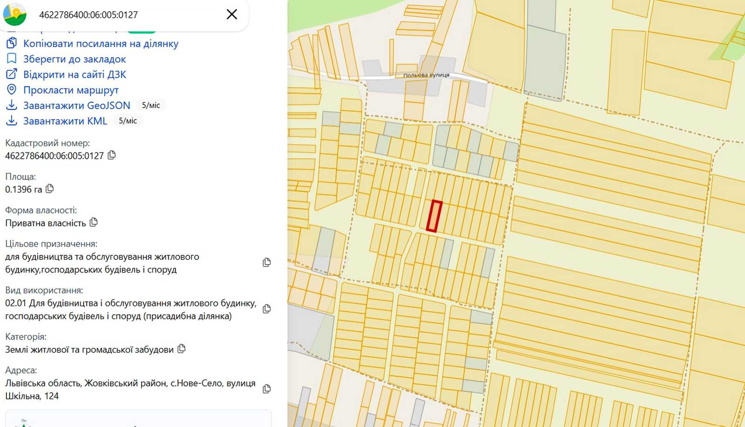
Task: Copy the Вид використання 02.01 text
Action: coord(266,309)
